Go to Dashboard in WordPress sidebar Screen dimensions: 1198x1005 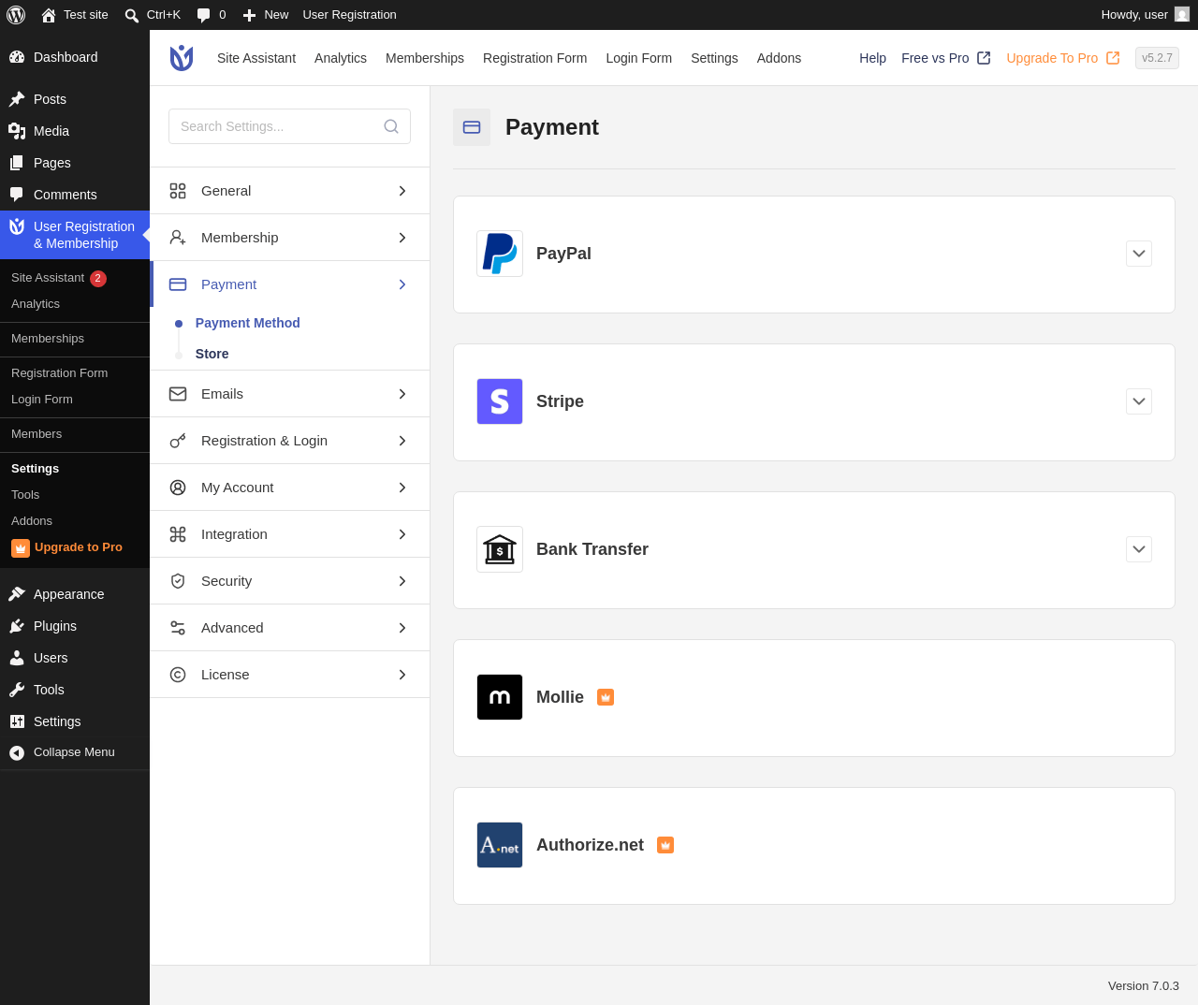coord(75,57)
